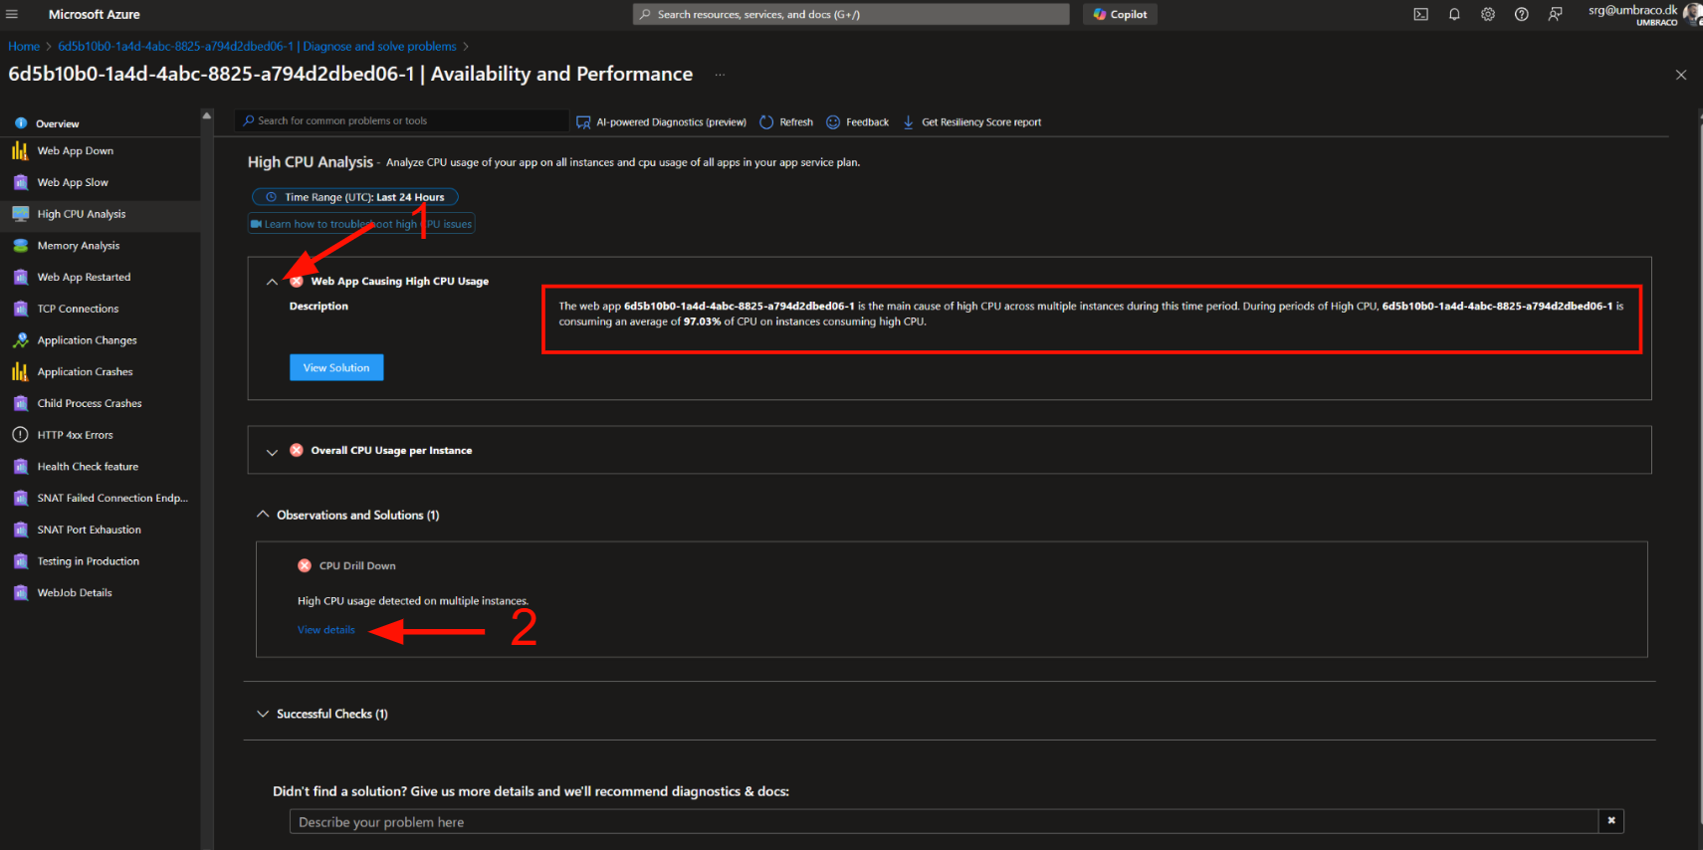Image resolution: width=1703 pixels, height=850 pixels.
Task: Open CPU Drill Down View details link
Action: [x=325, y=630]
